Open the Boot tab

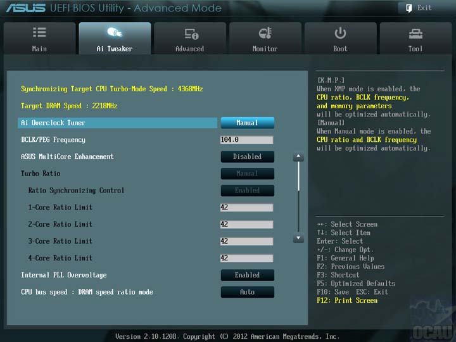click(x=340, y=38)
